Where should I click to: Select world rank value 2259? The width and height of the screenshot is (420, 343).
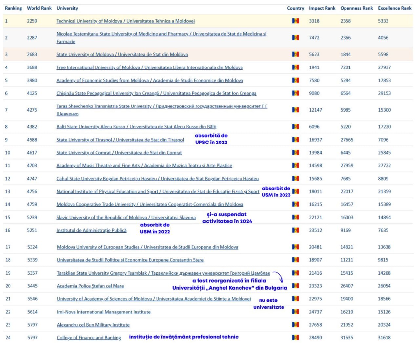(x=32, y=21)
